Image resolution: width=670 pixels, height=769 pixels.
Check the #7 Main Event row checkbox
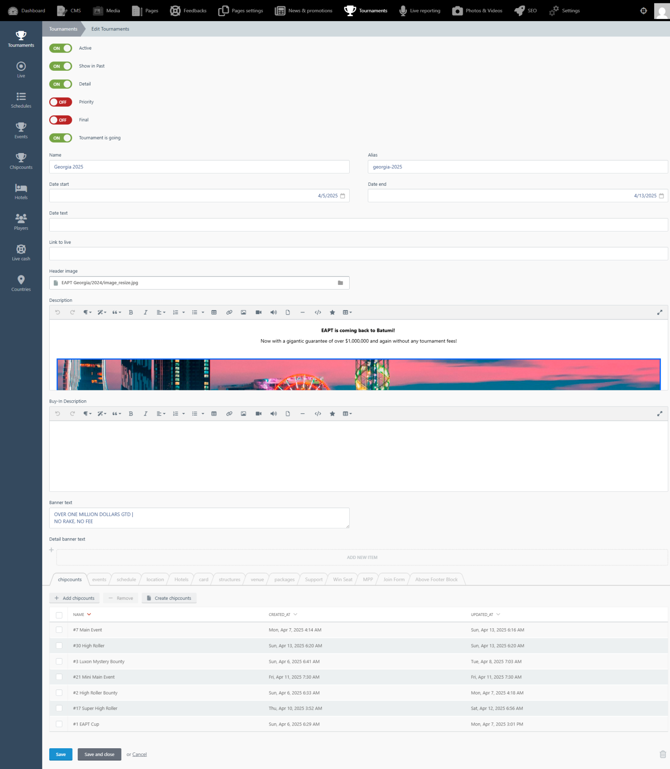click(59, 630)
